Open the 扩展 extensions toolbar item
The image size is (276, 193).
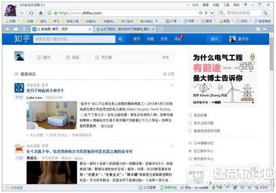click(171, 21)
